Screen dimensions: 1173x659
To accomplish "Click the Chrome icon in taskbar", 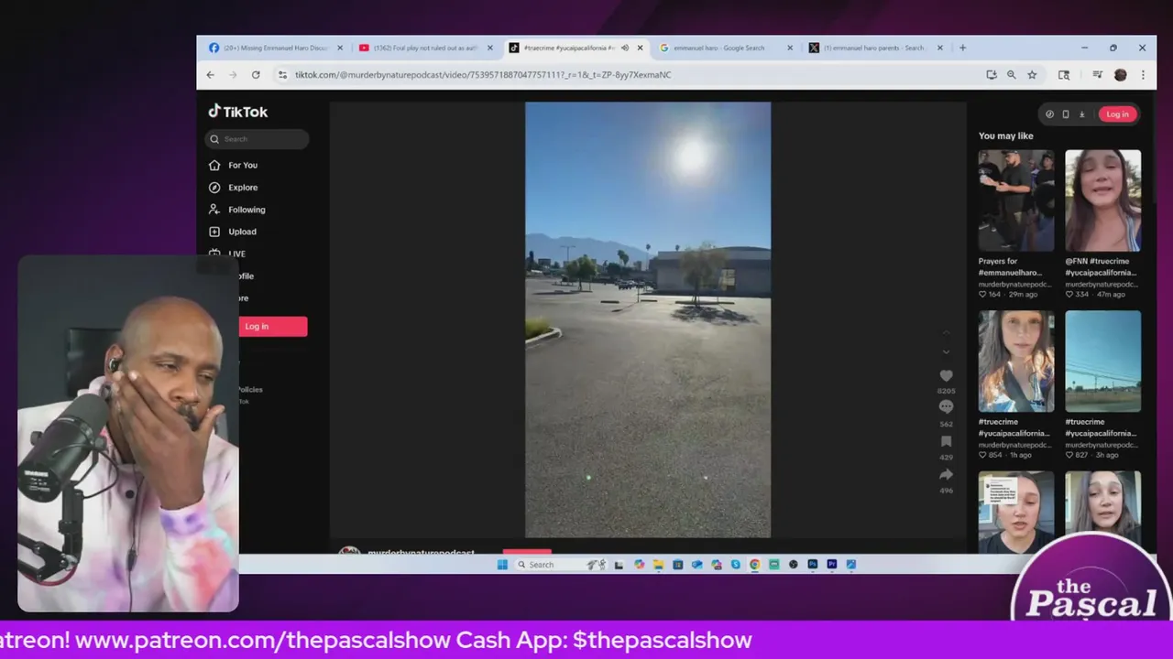I will pos(755,565).
